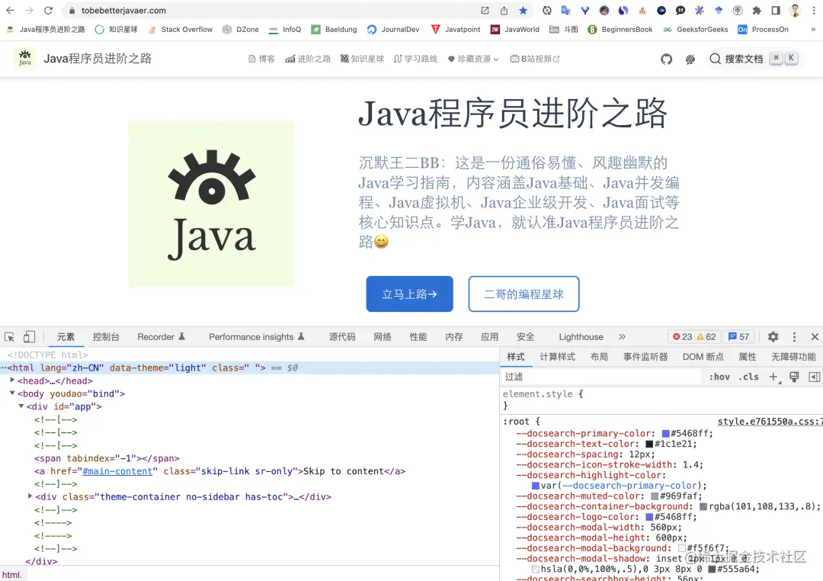The image size is (823, 581).
Task: Switch to the 网络 tab
Action: (x=383, y=337)
